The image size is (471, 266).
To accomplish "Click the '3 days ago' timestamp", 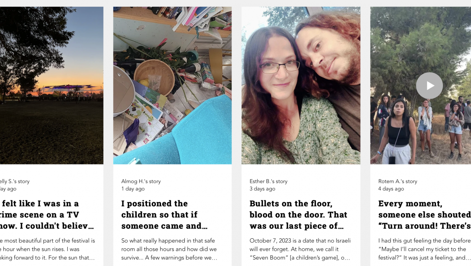I will coord(262,189).
